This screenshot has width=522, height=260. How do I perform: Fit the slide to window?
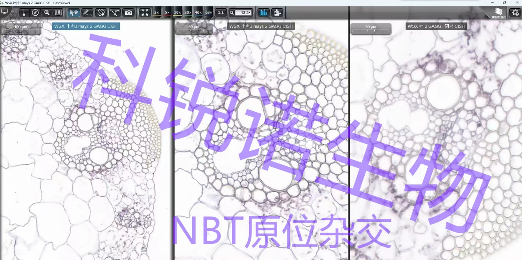point(145,12)
